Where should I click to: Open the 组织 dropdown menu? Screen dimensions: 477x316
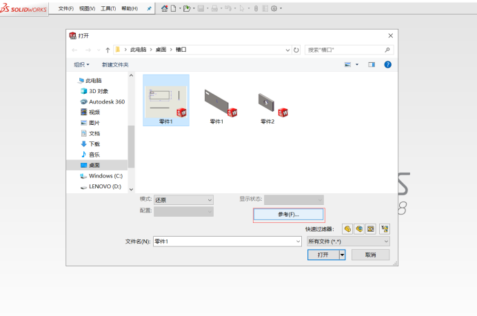[x=81, y=65]
